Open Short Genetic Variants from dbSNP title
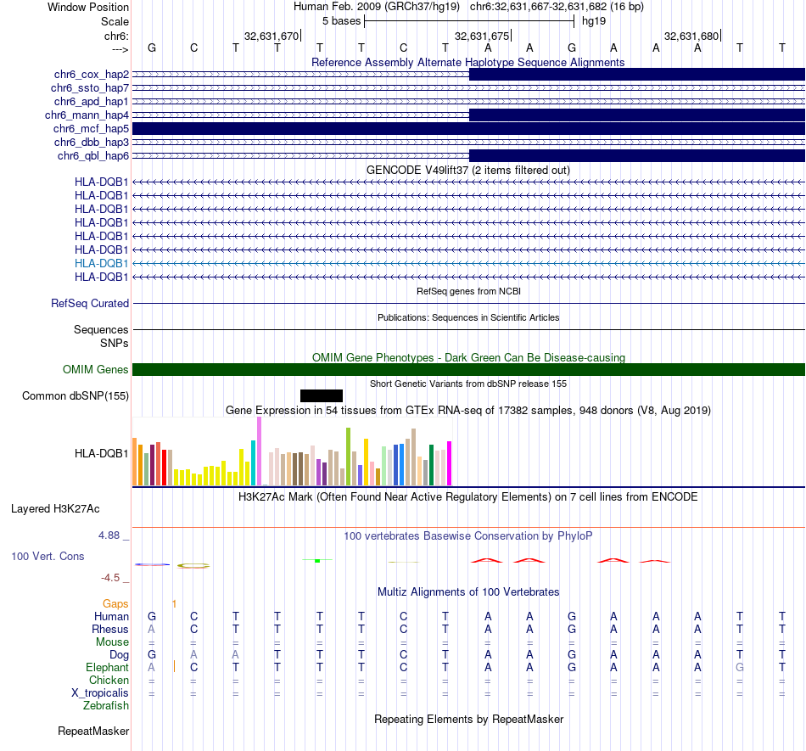806x751 pixels. (468, 384)
